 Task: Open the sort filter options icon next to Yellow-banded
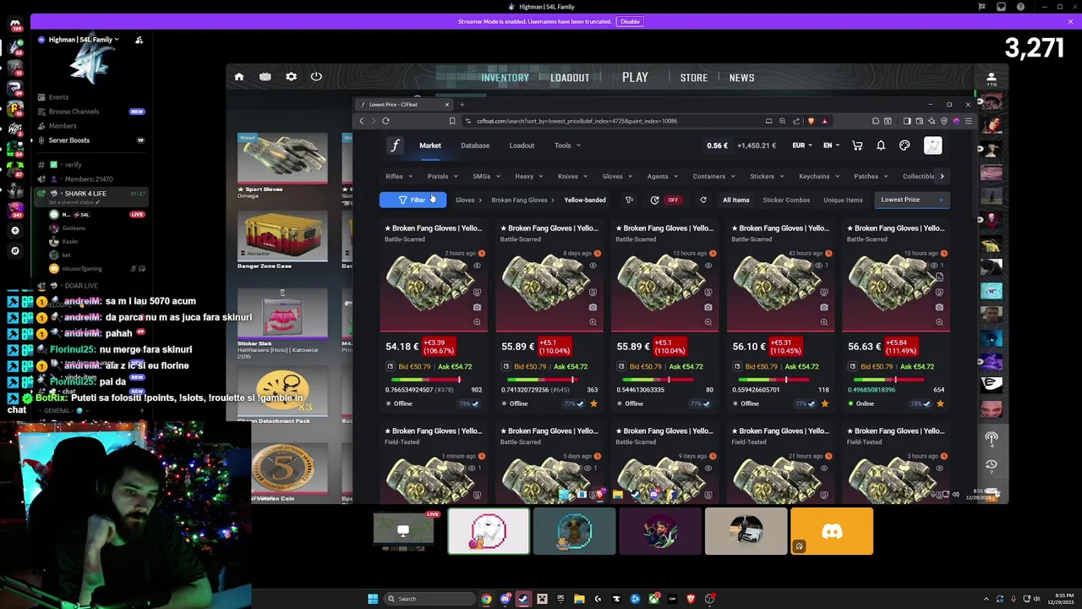coord(629,200)
